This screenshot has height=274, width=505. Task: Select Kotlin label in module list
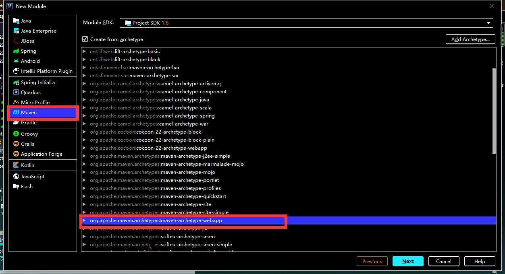point(28,165)
